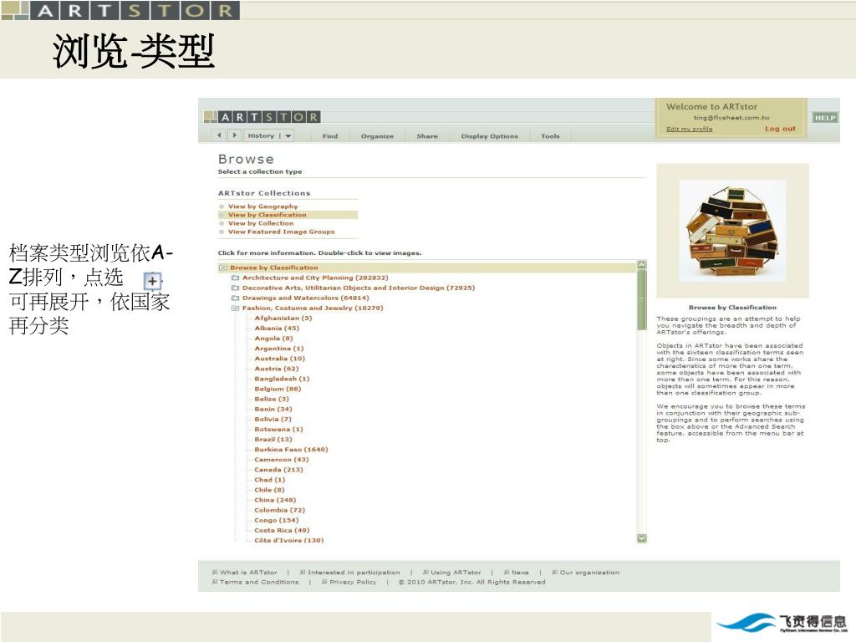Select Colombia (72) entry
Viewport: 856px width, 642px height.
(x=279, y=510)
